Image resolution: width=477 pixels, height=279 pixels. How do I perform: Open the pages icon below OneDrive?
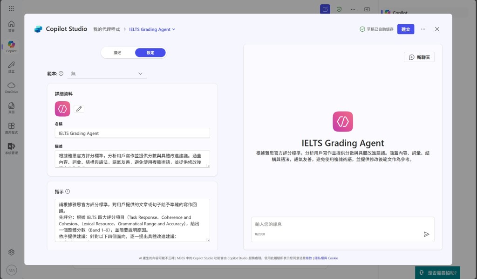click(x=11, y=108)
